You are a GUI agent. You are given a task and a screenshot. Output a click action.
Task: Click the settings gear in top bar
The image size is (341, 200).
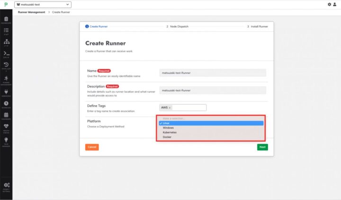point(330,4)
